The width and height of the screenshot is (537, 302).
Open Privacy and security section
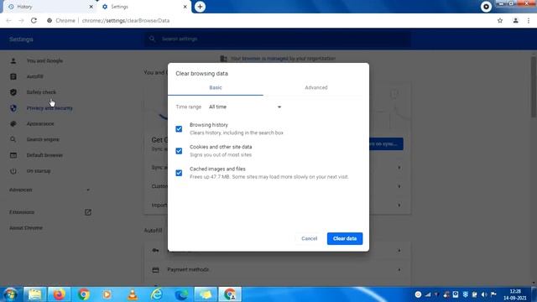[50, 108]
